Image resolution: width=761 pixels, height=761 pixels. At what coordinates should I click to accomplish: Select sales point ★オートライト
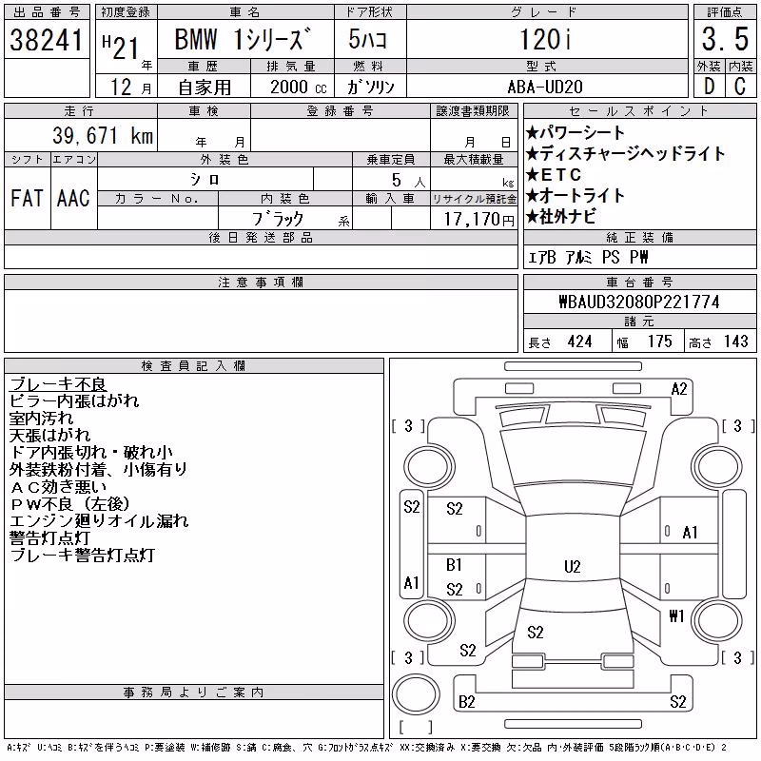pyautogui.click(x=576, y=196)
